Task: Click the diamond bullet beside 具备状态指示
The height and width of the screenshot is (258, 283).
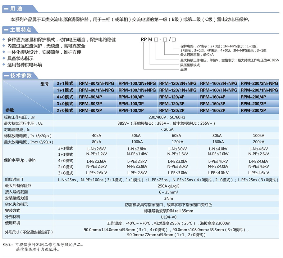Action: tap(4, 58)
